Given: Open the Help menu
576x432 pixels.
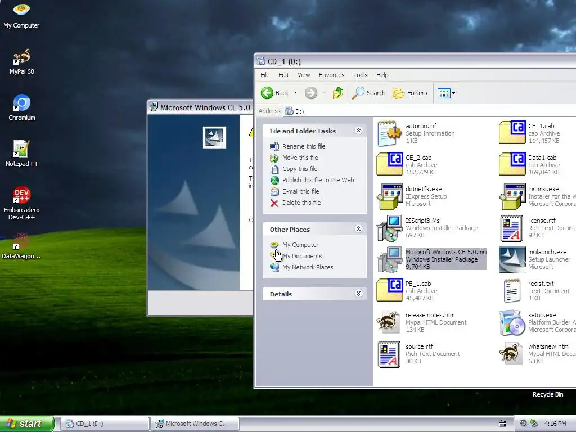Looking at the screenshot, I should [x=382, y=75].
